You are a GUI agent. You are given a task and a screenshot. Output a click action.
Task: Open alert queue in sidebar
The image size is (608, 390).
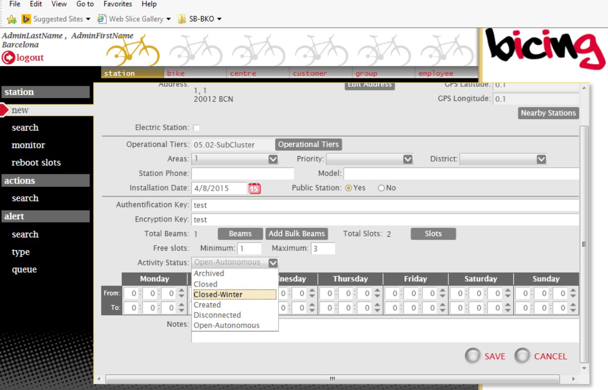point(24,269)
